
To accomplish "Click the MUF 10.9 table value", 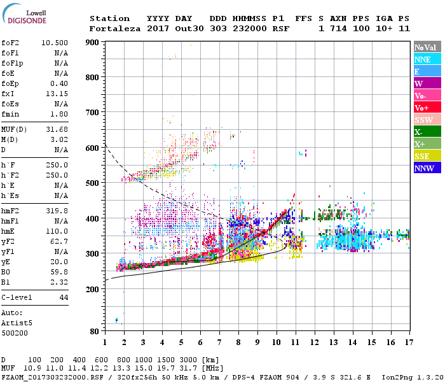I will [x=32, y=369].
